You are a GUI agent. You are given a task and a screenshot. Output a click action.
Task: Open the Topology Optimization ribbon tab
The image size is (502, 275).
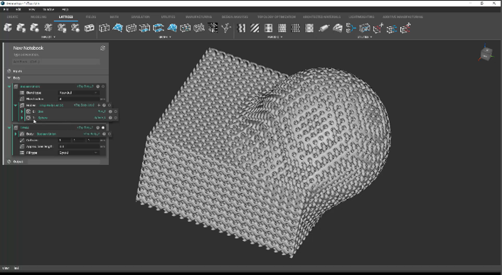(x=277, y=16)
